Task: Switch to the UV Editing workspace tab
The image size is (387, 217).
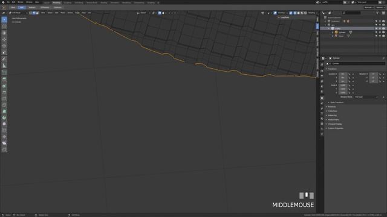Action: (x=79, y=2)
